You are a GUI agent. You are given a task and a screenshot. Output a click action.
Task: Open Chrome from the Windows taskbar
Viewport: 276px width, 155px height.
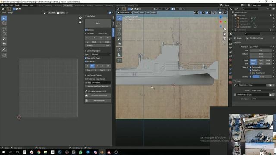point(38,152)
